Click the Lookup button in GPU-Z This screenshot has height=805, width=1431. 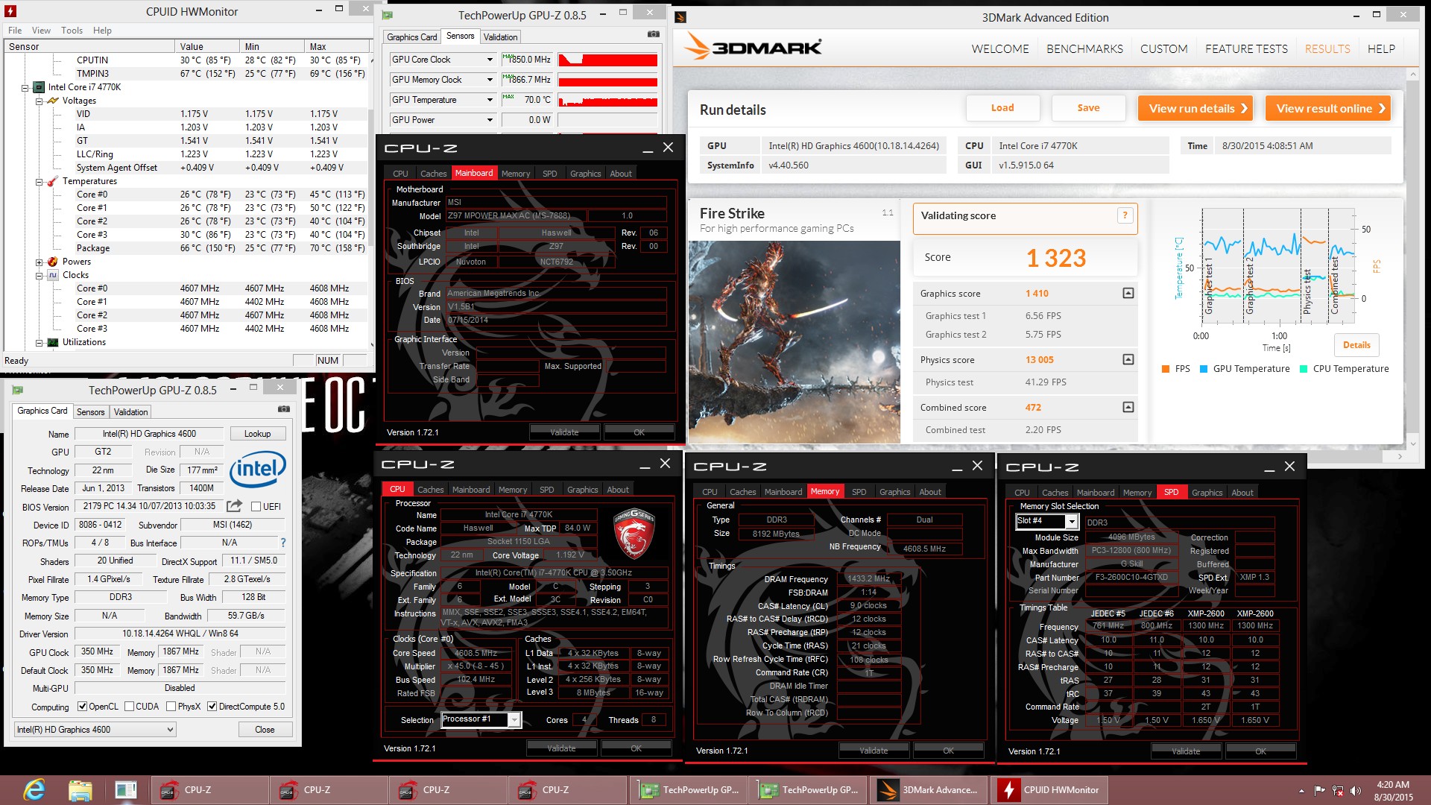coord(257,434)
